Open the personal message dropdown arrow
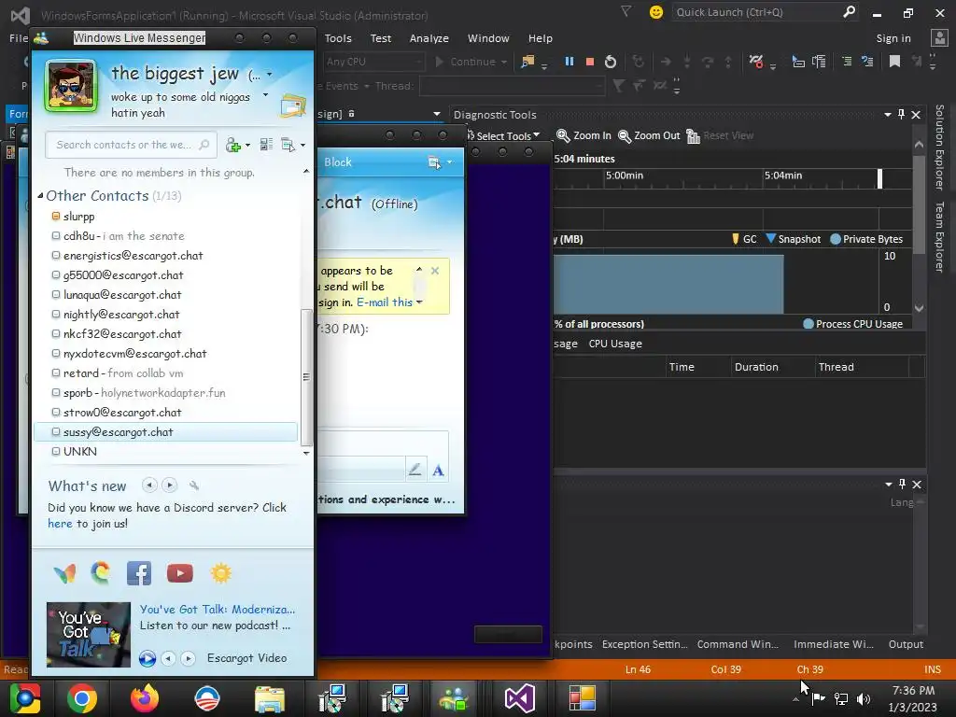This screenshot has height=717, width=956. tap(265, 95)
